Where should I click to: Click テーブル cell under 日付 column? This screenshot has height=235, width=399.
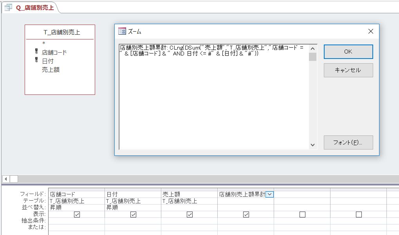tap(133, 201)
